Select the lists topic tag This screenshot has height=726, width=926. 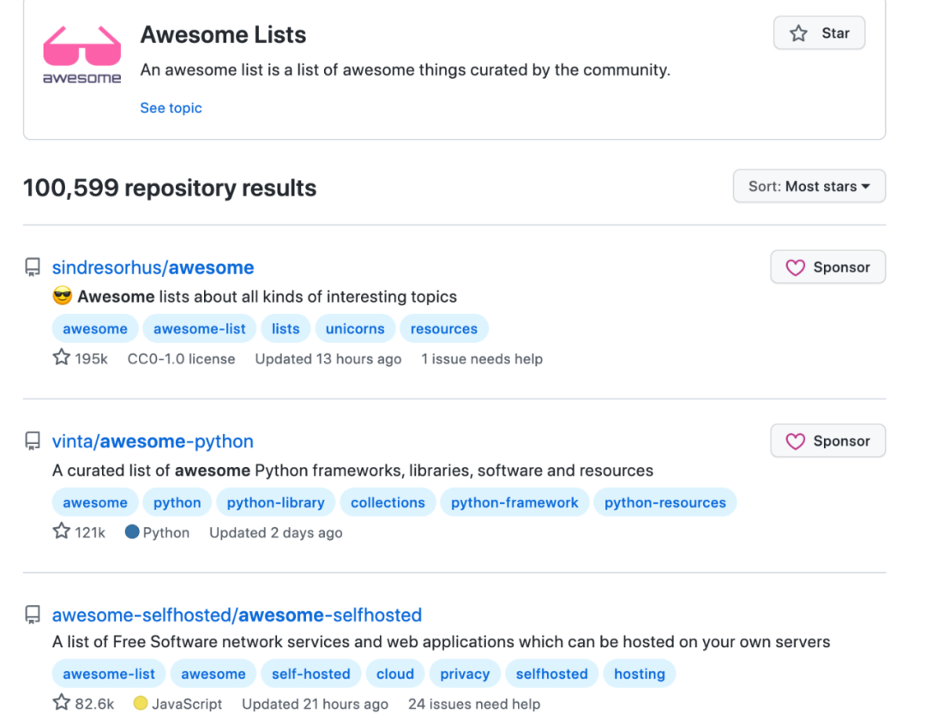[286, 329]
